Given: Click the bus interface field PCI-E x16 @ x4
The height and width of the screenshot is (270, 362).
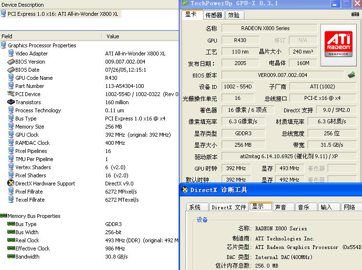Looking at the screenshot, I should 323,98.
